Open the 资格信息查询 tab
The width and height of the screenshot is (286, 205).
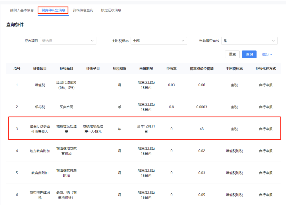pyautogui.click(x=83, y=10)
